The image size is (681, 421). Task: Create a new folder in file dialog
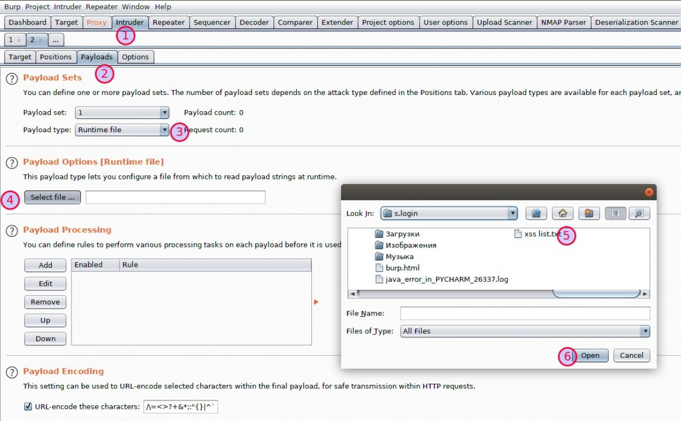pyautogui.click(x=589, y=213)
